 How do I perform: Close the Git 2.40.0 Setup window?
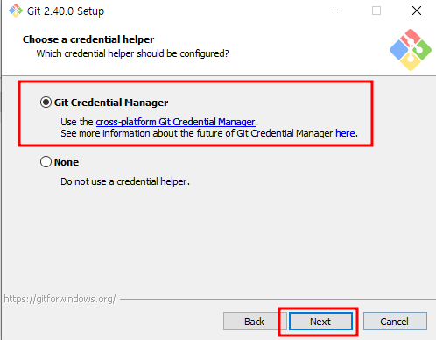[x=417, y=11]
